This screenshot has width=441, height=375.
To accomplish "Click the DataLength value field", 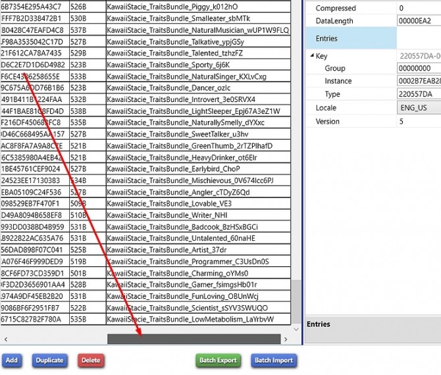I will 419,20.
